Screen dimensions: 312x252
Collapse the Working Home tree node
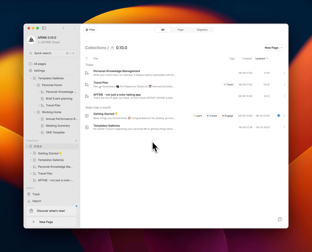[35, 112]
